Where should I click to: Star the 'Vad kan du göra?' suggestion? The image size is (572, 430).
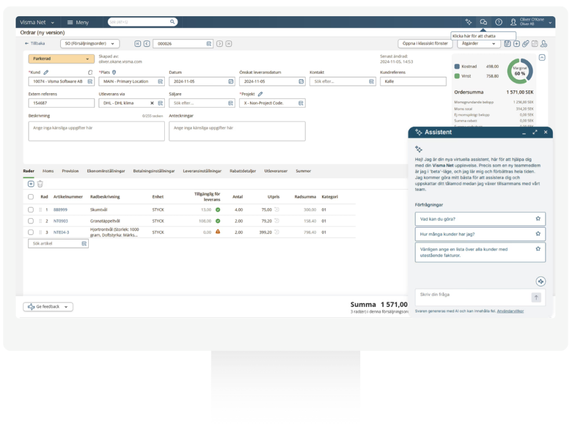538,219
